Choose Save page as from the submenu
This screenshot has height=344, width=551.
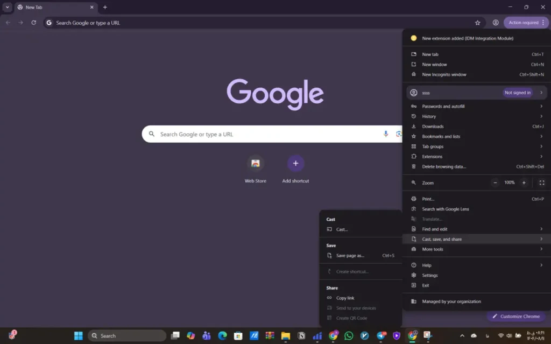click(x=350, y=255)
